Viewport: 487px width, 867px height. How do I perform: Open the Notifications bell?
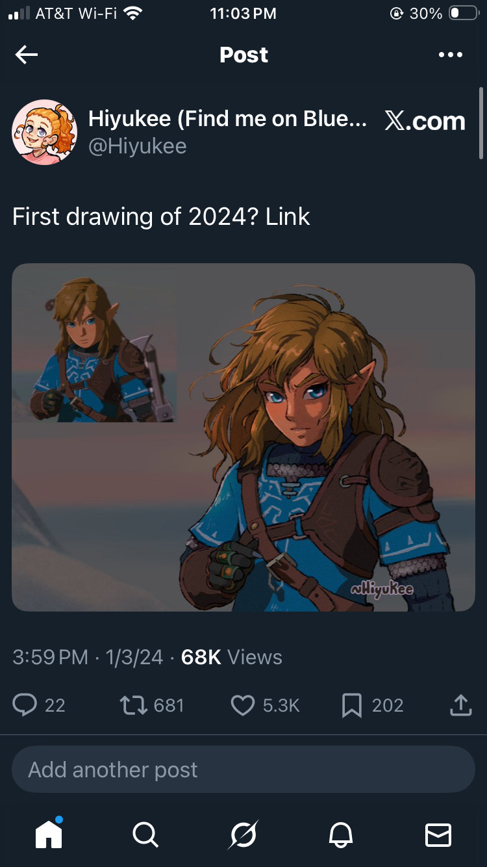[342, 834]
